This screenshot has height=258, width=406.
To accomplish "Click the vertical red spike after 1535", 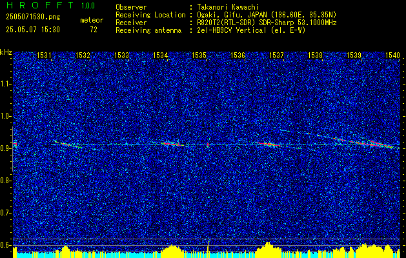I will (x=208, y=145).
